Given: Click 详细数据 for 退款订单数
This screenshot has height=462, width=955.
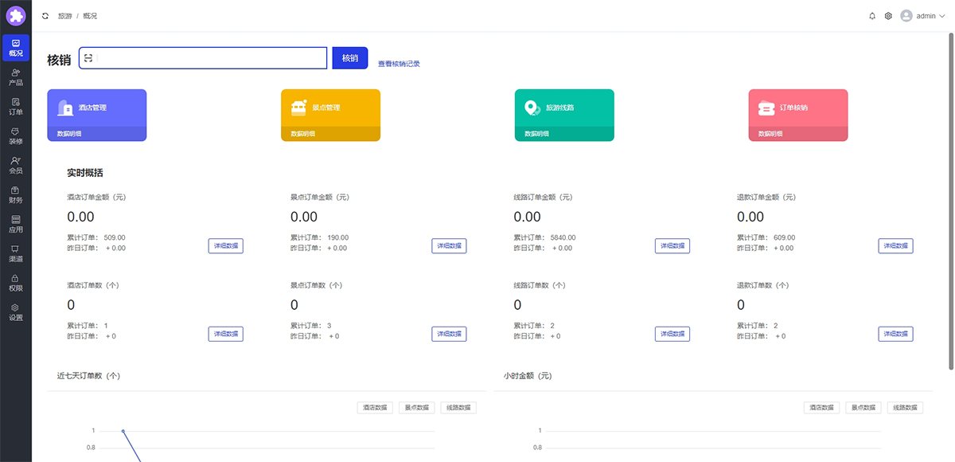Looking at the screenshot, I should click(x=896, y=335).
